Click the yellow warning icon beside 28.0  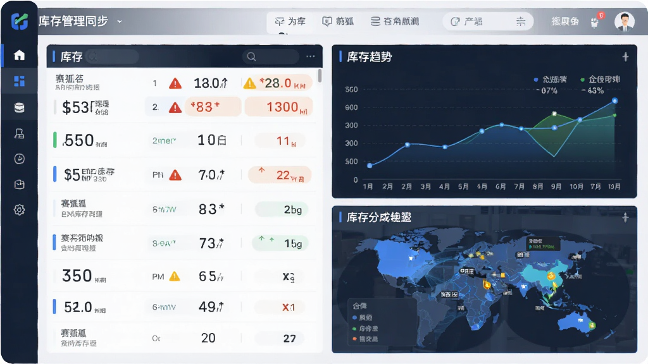coord(249,84)
